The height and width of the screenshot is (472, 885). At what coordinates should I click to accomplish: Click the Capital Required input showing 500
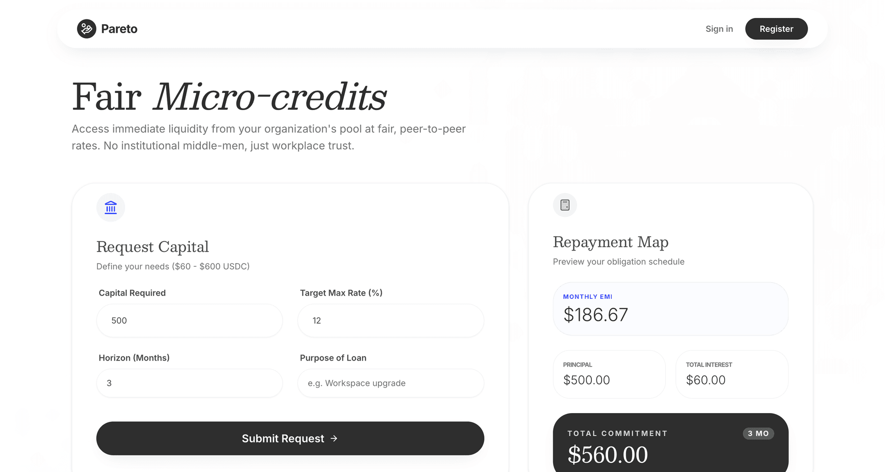189,320
